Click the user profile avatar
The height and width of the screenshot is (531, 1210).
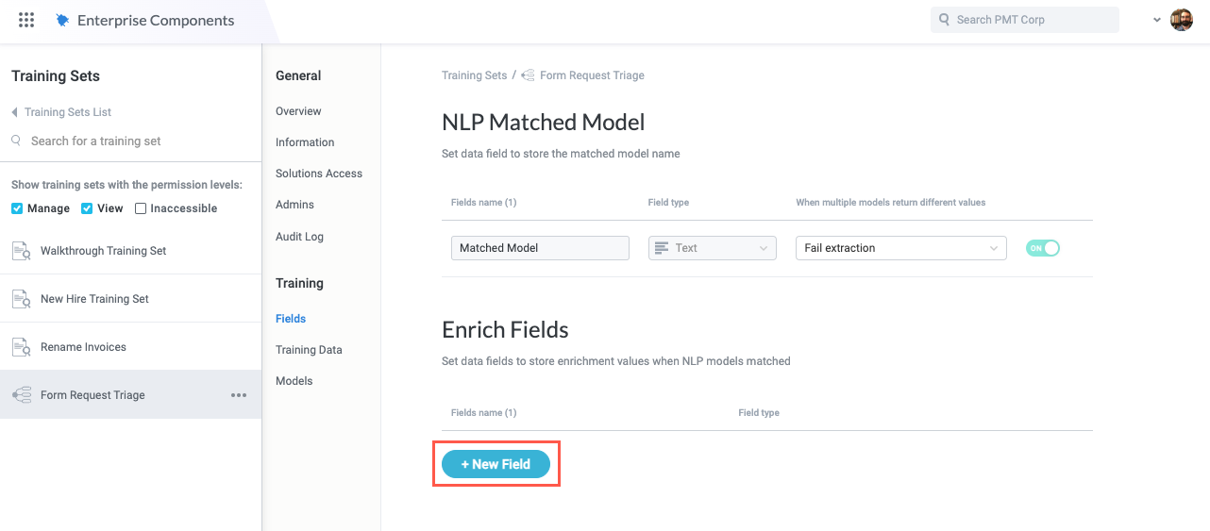tap(1181, 20)
